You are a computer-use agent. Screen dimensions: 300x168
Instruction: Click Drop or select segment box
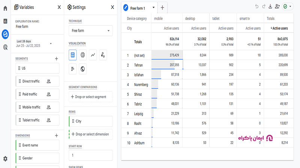point(91,97)
